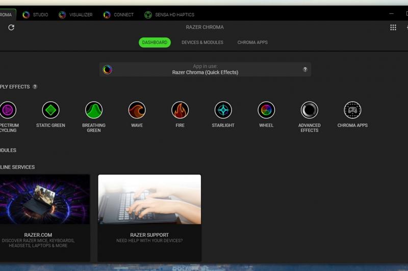The height and width of the screenshot is (271, 408).
Task: Switch to Chroma Apps sub-tab
Action: (252, 42)
